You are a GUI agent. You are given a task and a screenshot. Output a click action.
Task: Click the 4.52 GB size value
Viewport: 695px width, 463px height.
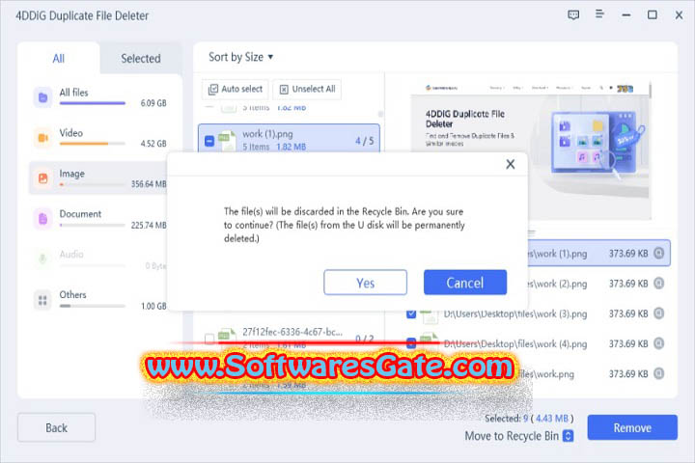pos(153,144)
